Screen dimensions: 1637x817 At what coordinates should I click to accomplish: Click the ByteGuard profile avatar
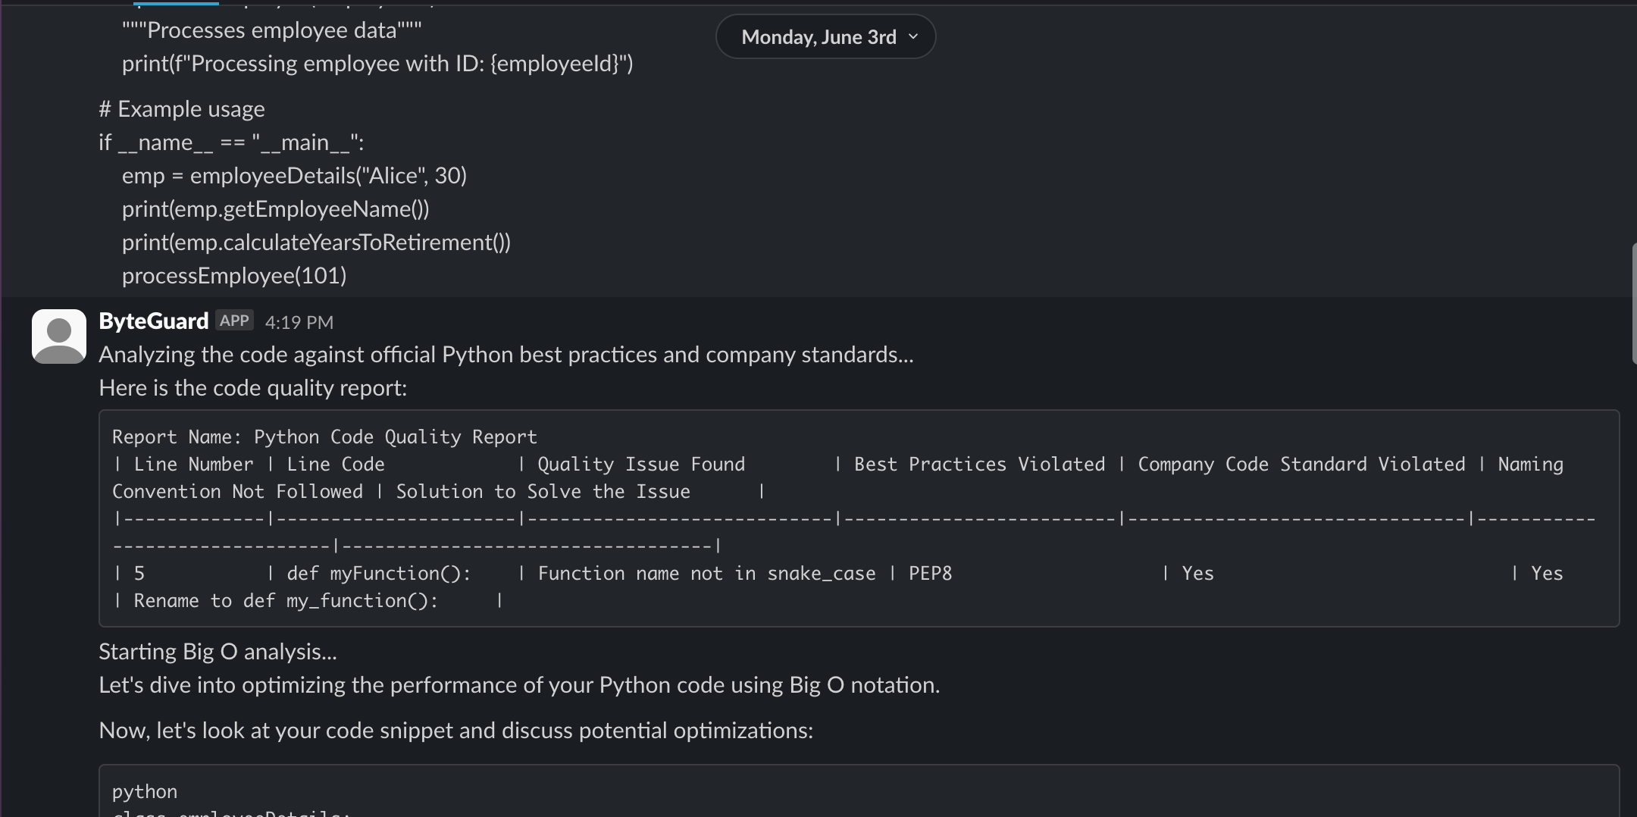[58, 336]
